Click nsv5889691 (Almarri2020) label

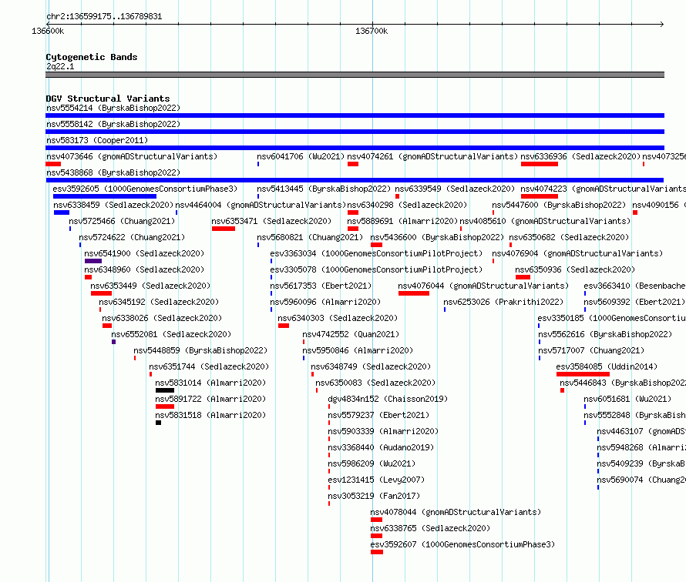pyautogui.click(x=402, y=221)
